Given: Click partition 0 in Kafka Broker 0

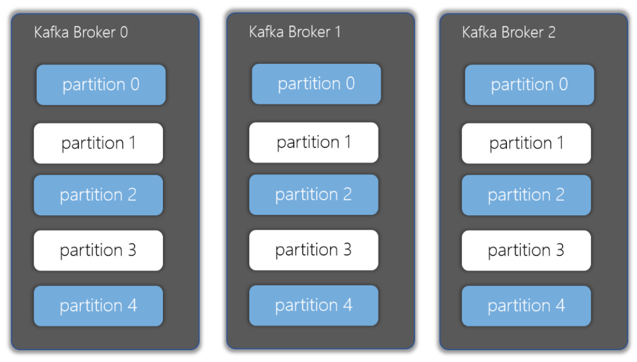Looking at the screenshot, I should (x=101, y=84).
